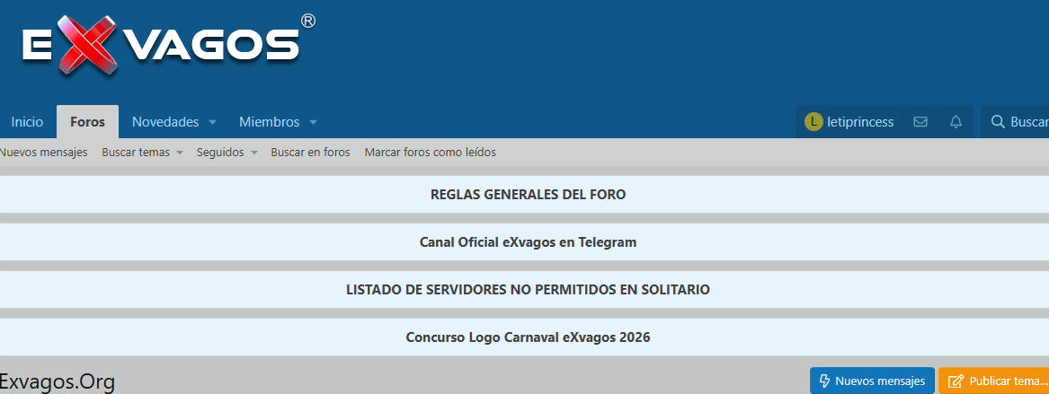Screen dimensions: 1049x394
Task: Click the letiprincess user avatar
Action: click(x=813, y=122)
